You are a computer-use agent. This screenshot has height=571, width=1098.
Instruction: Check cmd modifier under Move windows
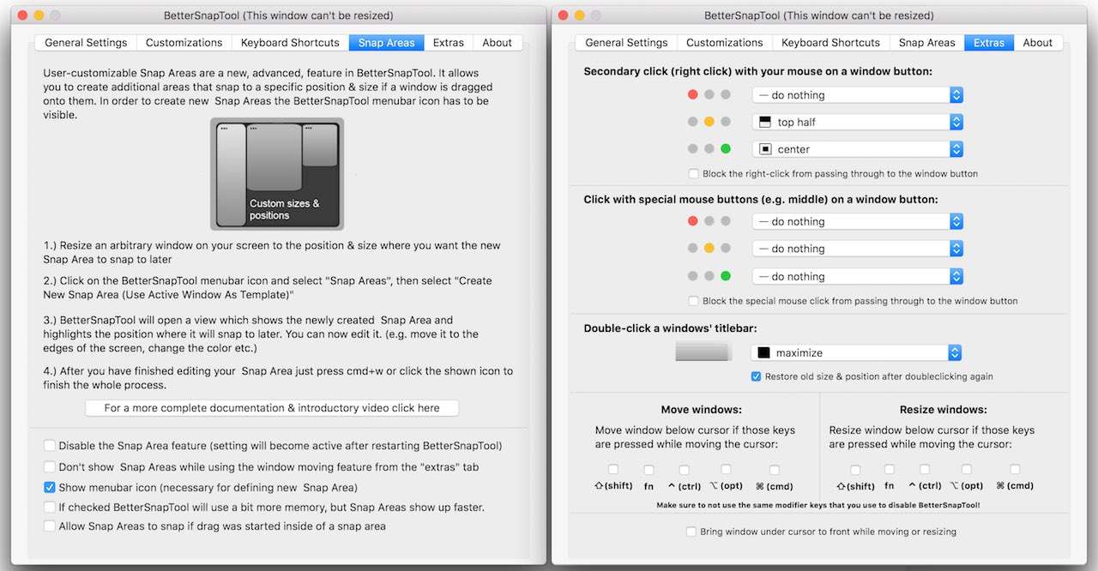[x=775, y=470]
